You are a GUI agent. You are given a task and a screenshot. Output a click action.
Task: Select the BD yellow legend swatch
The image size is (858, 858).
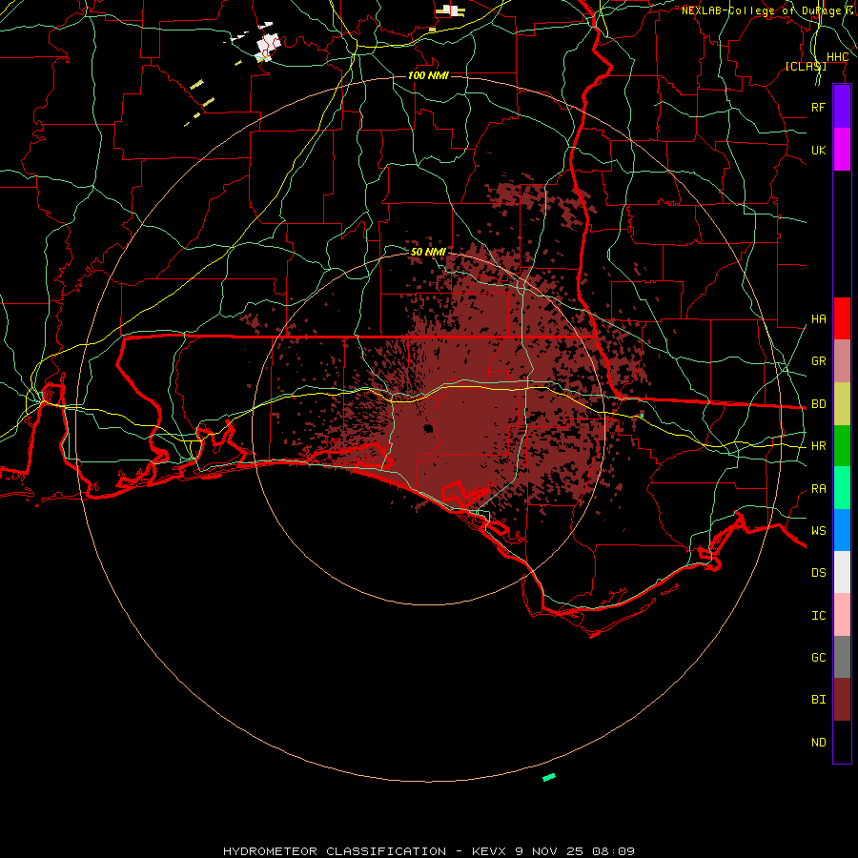pos(842,404)
